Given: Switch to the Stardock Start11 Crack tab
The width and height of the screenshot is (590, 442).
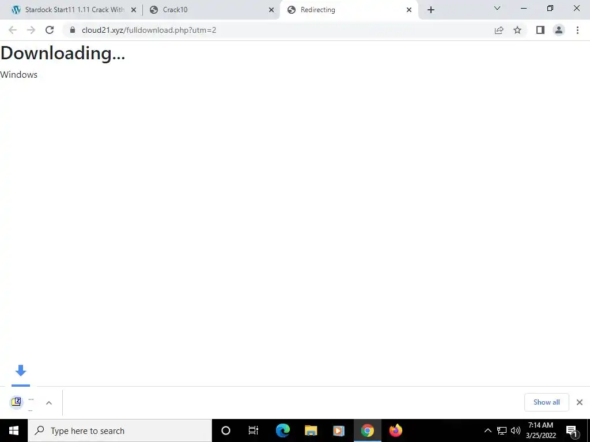Looking at the screenshot, I should [73, 10].
